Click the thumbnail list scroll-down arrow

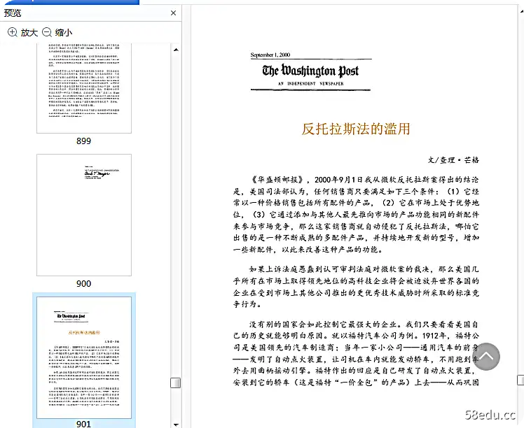pyautogui.click(x=176, y=425)
